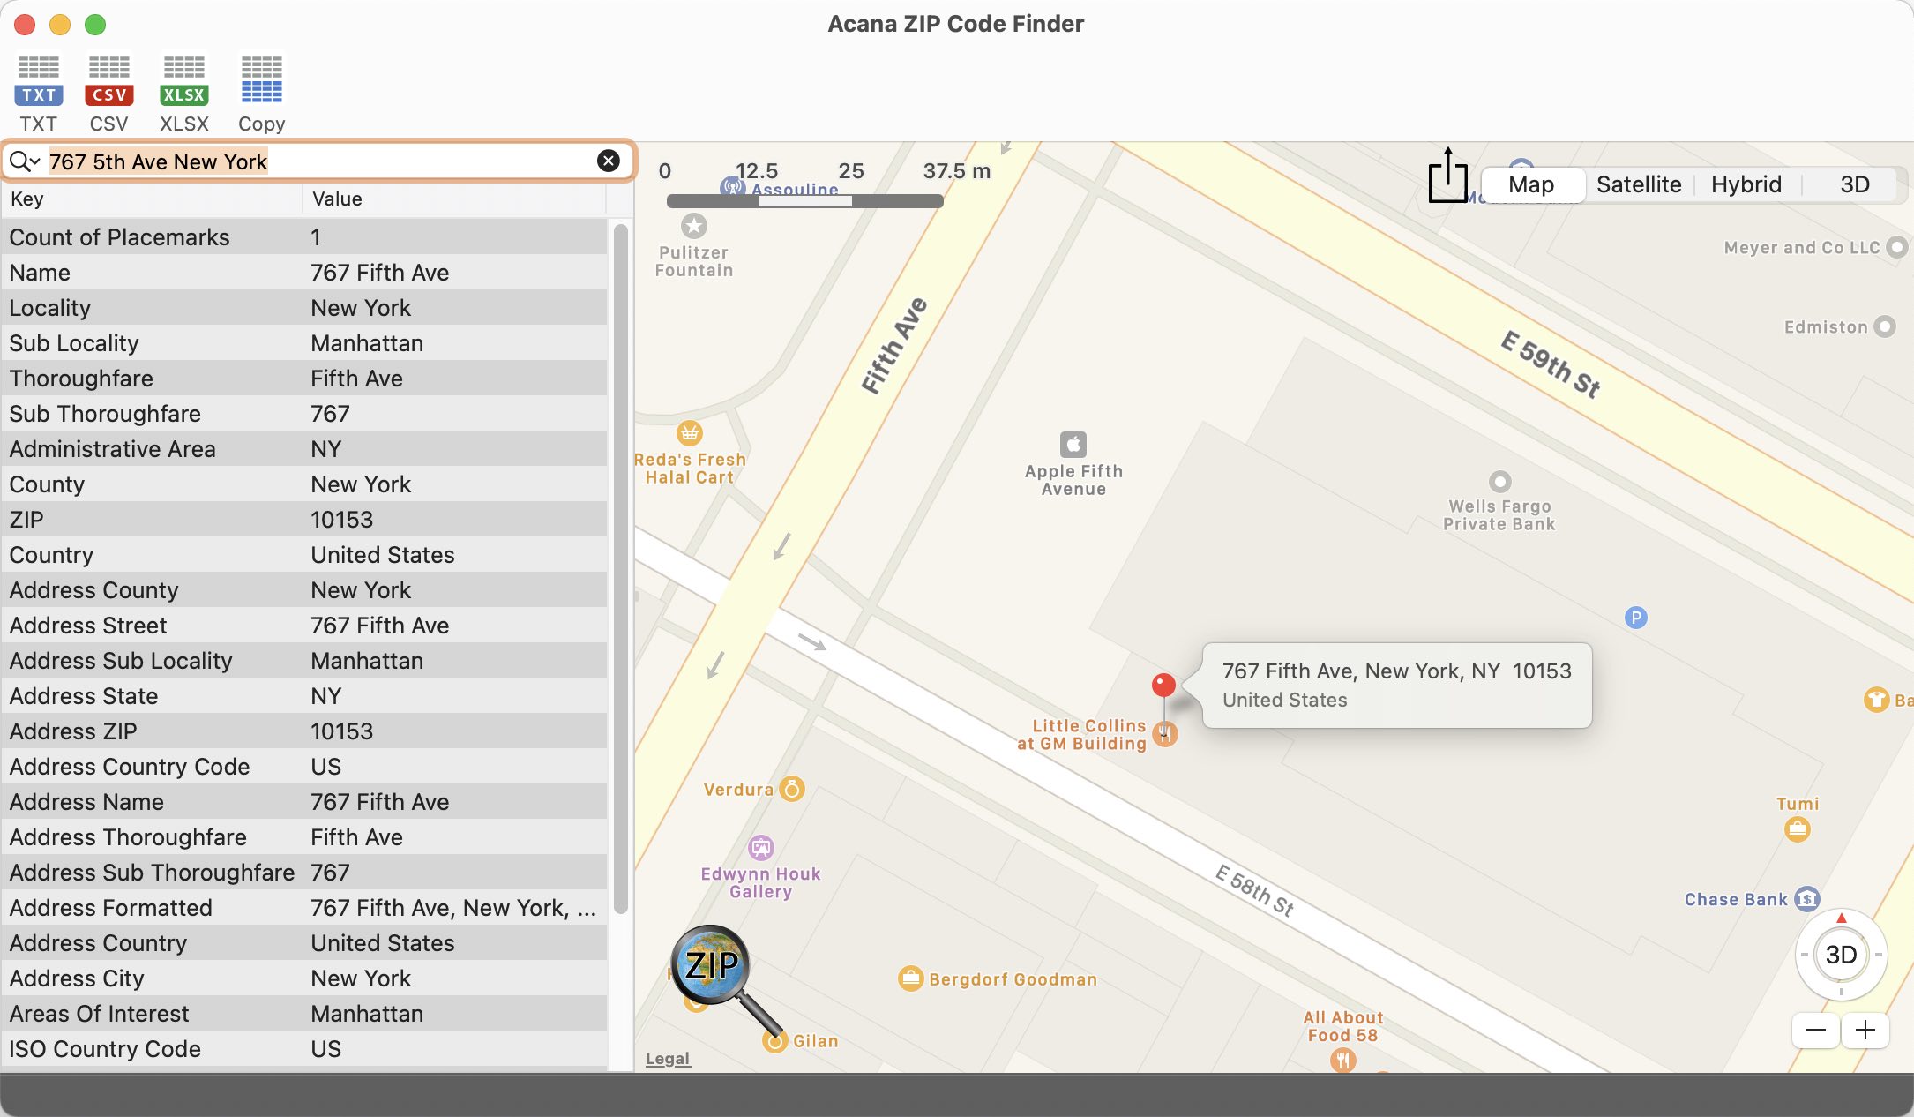Viewport: 1914px width, 1117px height.
Task: Select the Edmiston marker
Action: (x=1885, y=326)
